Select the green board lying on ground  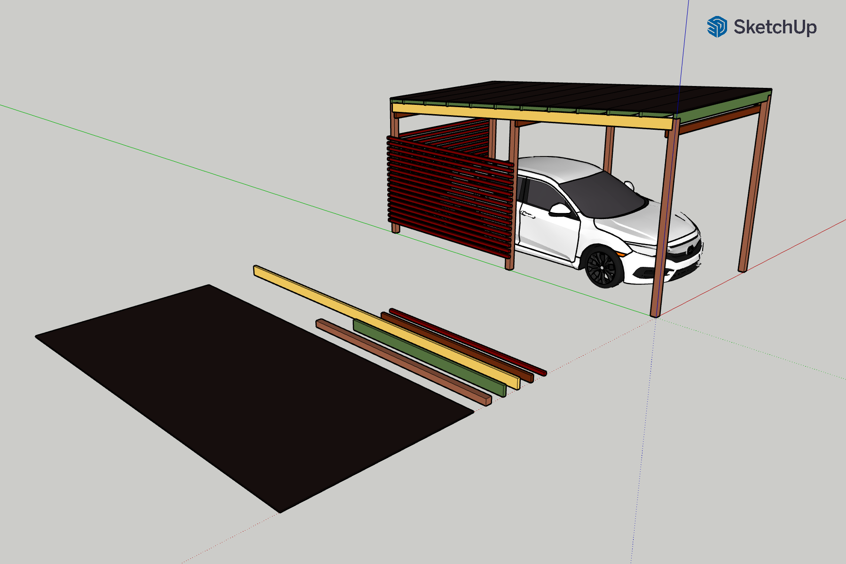(x=428, y=358)
